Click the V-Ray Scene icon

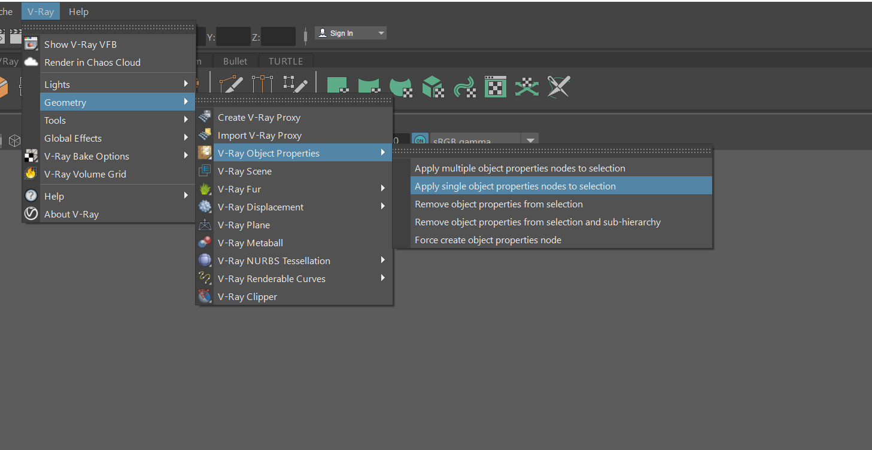[x=205, y=171]
